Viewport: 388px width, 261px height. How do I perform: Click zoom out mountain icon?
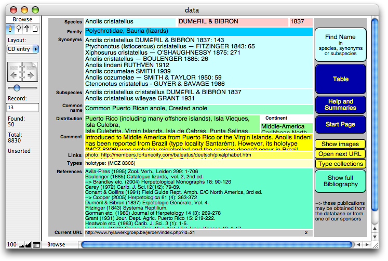21,245
